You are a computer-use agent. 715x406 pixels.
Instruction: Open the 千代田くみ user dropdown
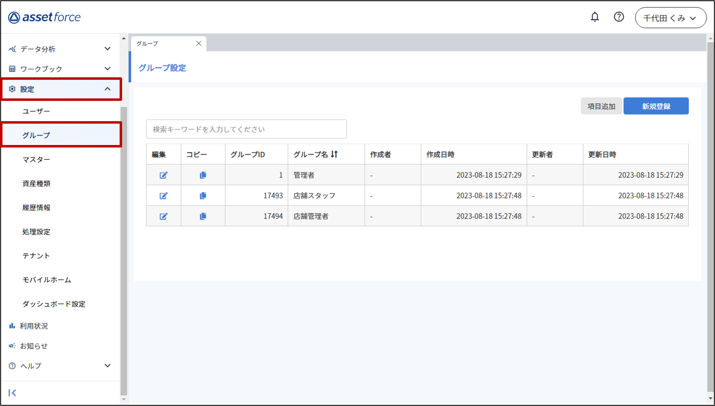click(670, 18)
